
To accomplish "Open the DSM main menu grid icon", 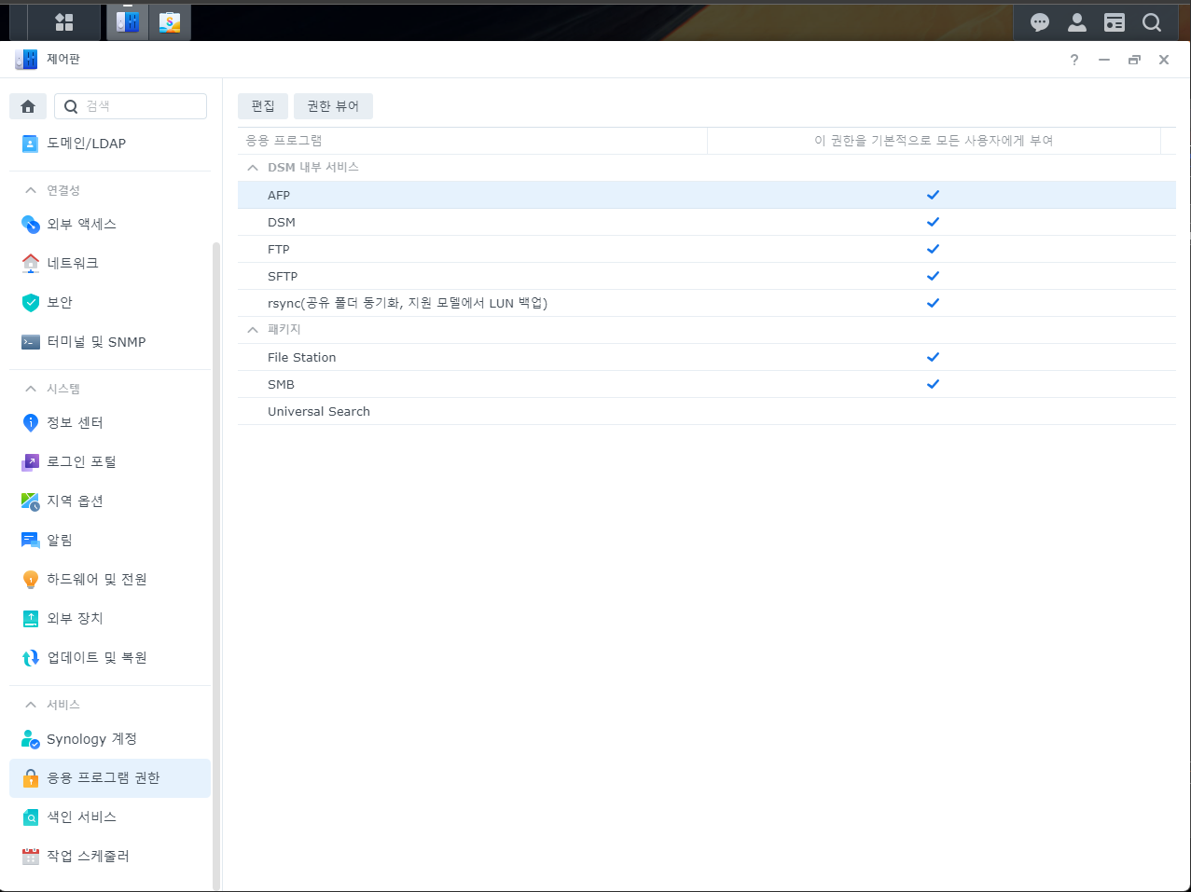I will [64, 22].
